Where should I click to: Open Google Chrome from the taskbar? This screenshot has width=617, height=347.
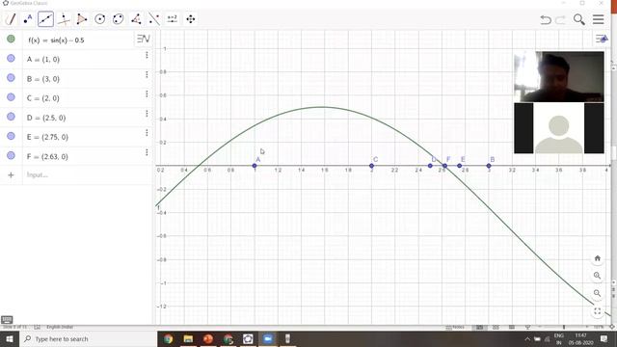pyautogui.click(x=169, y=338)
